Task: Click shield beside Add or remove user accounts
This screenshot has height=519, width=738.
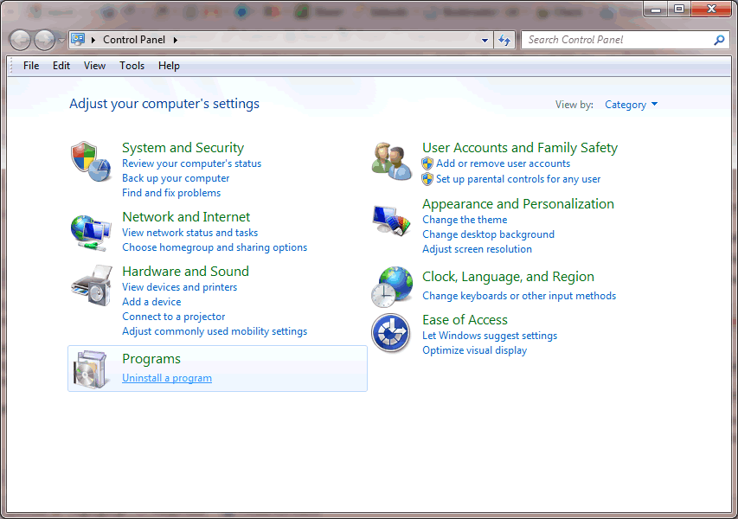Action: [x=427, y=163]
